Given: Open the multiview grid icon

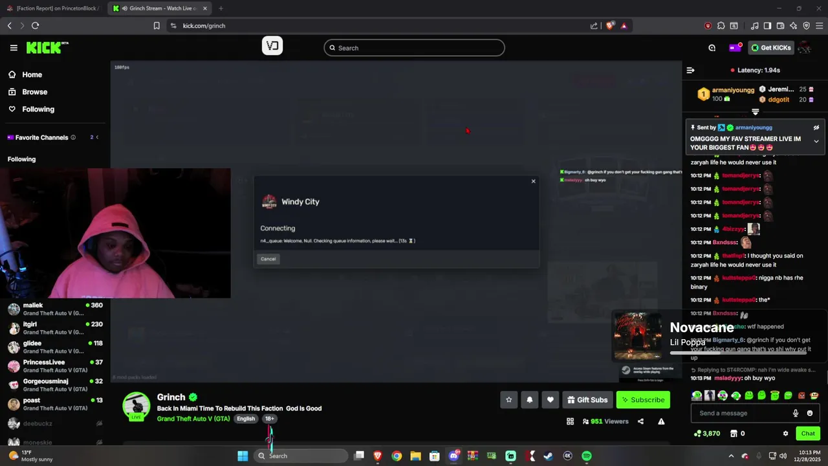Looking at the screenshot, I should pos(570,421).
